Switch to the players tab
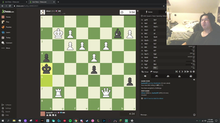This screenshot has width=220, height=123. click(168, 76)
